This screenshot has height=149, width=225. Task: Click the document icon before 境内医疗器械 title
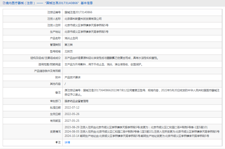pyautogui.click(x=4, y=3)
